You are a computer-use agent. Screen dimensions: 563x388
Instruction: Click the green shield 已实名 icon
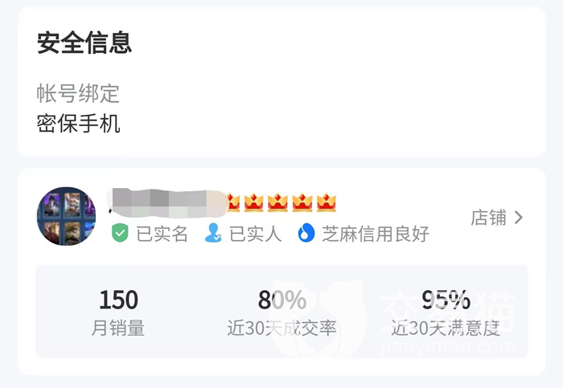pos(120,234)
